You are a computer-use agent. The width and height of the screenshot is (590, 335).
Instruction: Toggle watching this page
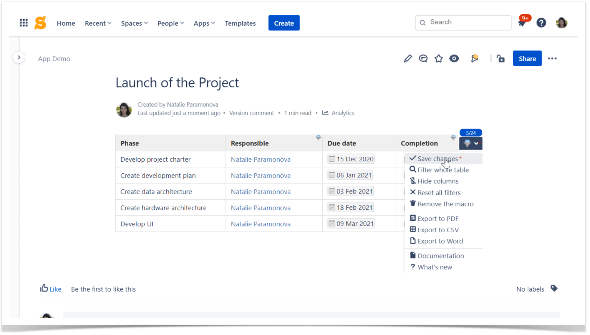pyautogui.click(x=454, y=58)
